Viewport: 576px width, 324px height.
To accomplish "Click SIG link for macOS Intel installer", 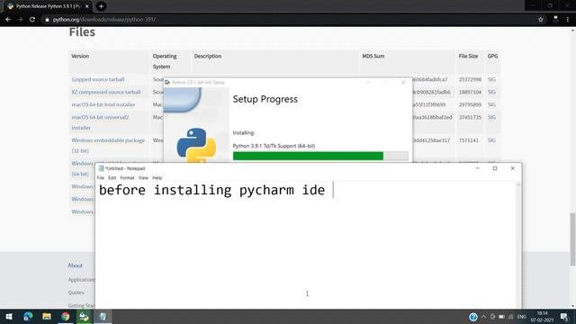I will pos(491,104).
